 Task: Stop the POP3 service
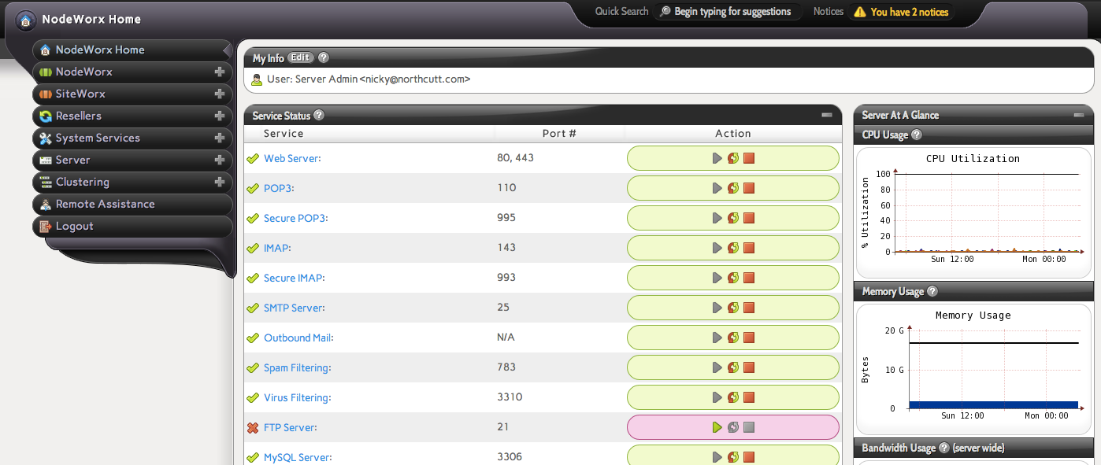pos(749,188)
